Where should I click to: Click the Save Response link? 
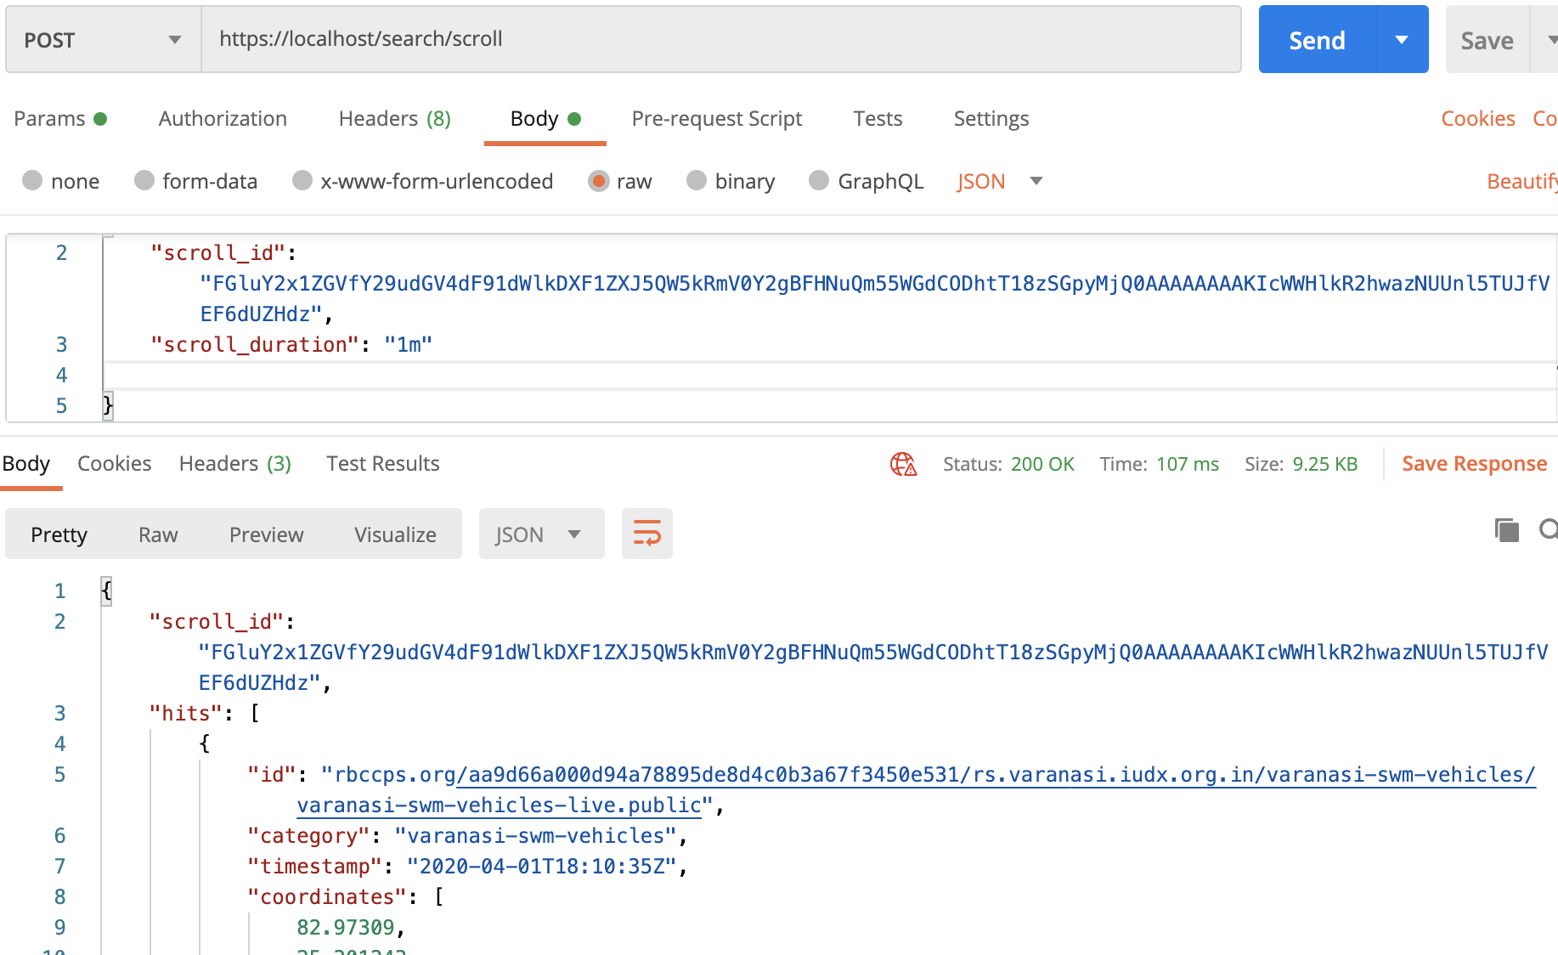[x=1474, y=464]
